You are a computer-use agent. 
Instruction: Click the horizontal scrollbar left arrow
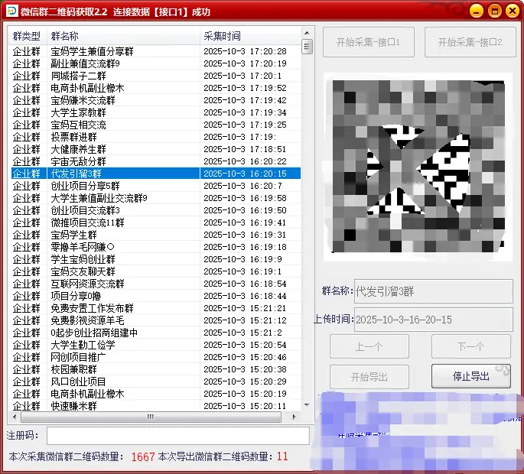click(14, 417)
